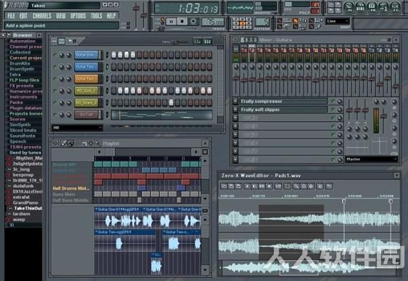
Task: Show step sequencer via round shortcut button
Action: point(360,7)
